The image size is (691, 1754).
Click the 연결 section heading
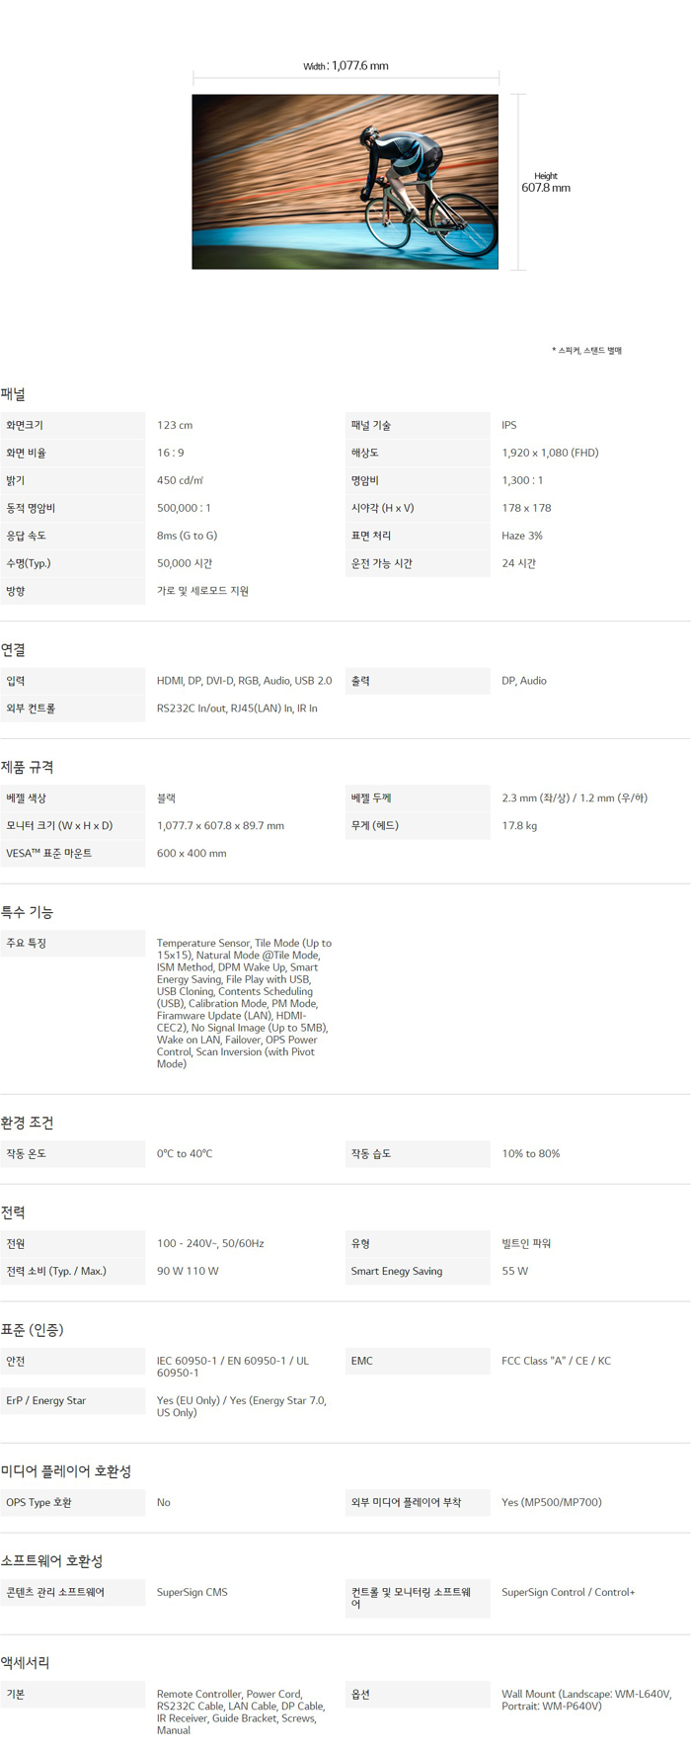click(x=13, y=650)
